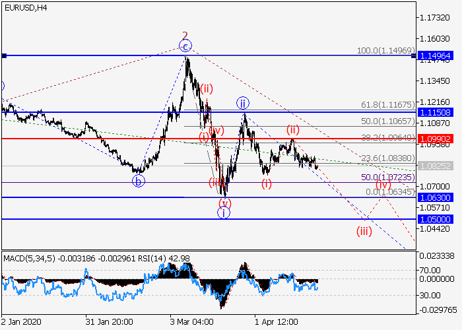
Task: Click the MACD(5,34,5) indicator label
Action: pyautogui.click(x=29, y=257)
